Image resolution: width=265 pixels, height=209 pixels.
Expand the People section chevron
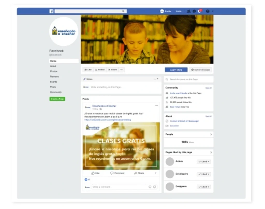click(x=211, y=134)
